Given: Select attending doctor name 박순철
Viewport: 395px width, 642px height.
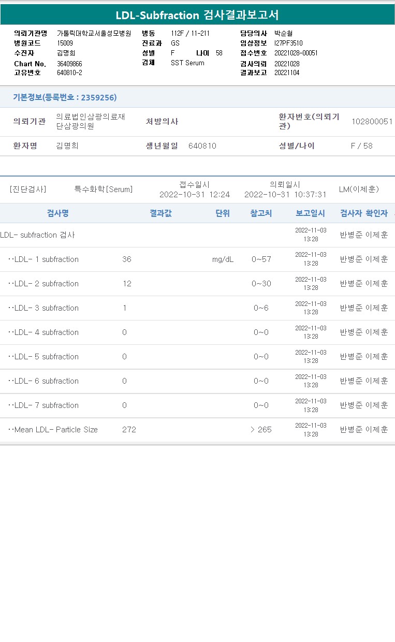Looking at the screenshot, I should pyautogui.click(x=283, y=33).
